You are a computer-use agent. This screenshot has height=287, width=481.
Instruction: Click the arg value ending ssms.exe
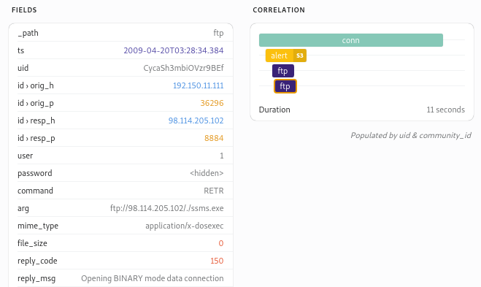167,208
